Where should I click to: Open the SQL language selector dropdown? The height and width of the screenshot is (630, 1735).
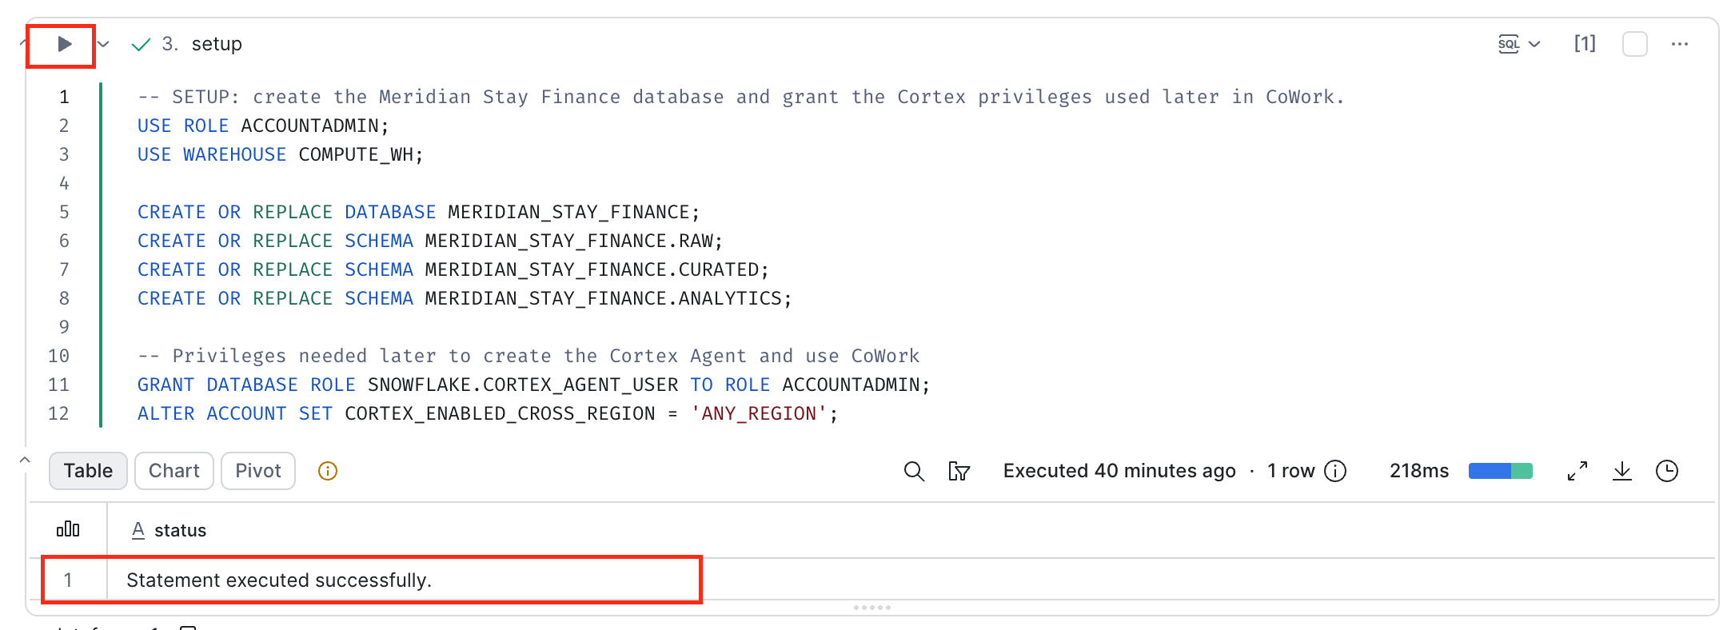pyautogui.click(x=1519, y=44)
